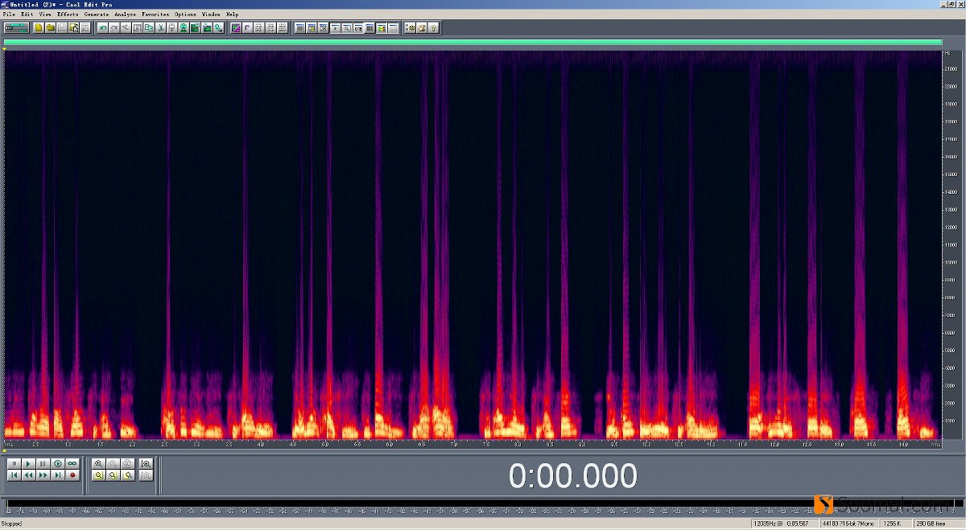Expand the Analyze menu
This screenshot has width=966, height=530.
[125, 14]
